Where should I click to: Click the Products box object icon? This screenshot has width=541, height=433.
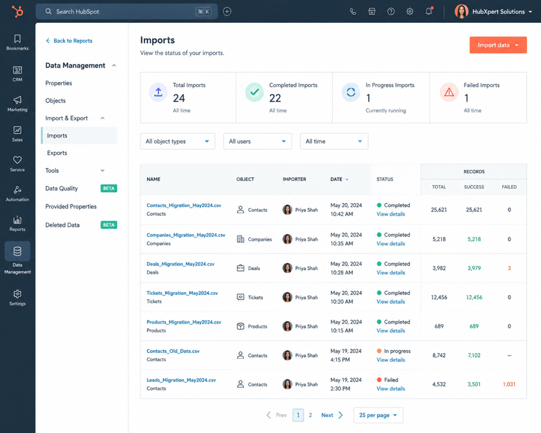click(241, 326)
